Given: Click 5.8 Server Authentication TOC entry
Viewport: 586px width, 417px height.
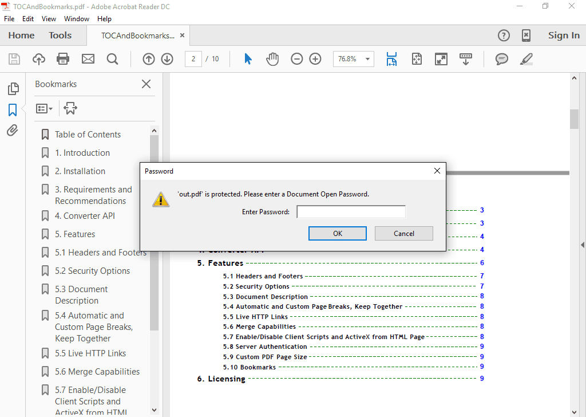Looking at the screenshot, I should pos(265,347).
